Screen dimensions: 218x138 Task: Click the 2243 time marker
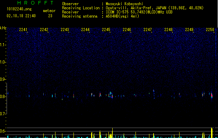pyautogui.click(x=65, y=30)
